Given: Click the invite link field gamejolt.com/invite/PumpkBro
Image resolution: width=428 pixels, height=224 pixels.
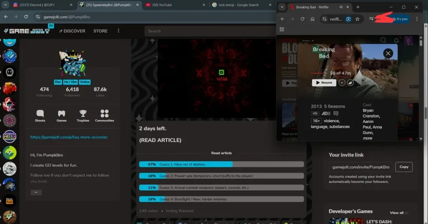Looking at the screenshot, I should [x=360, y=167].
